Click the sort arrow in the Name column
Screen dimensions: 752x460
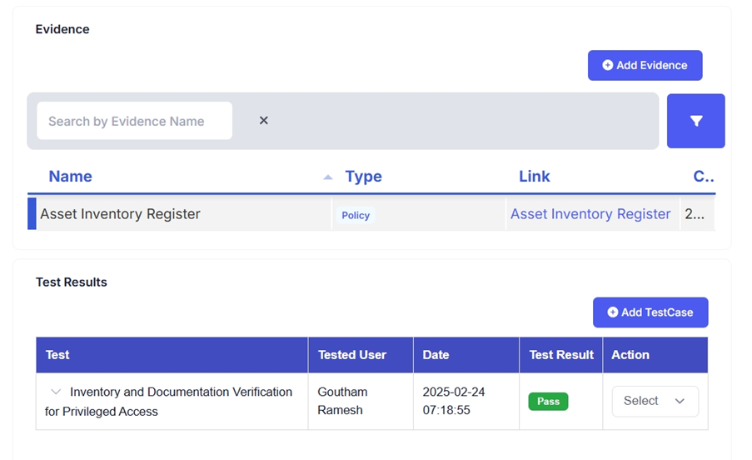327,177
